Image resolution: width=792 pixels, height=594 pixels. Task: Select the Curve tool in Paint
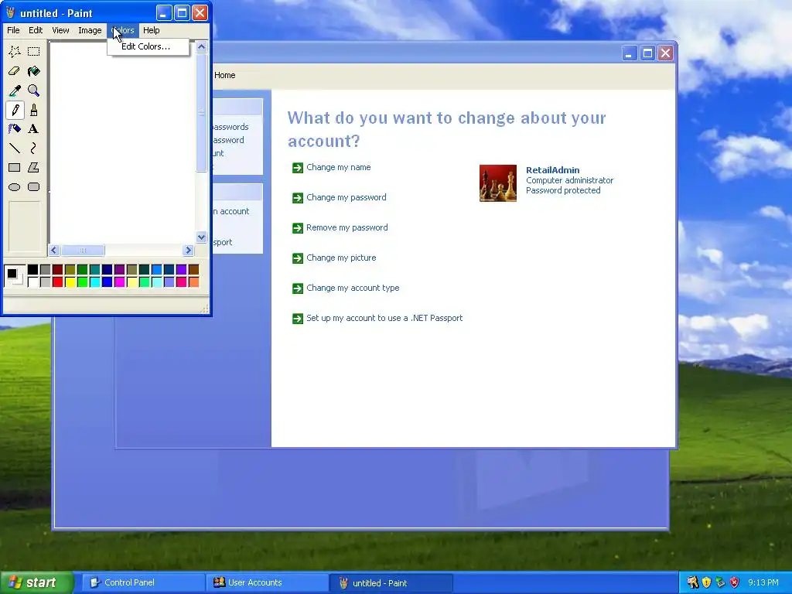point(34,148)
